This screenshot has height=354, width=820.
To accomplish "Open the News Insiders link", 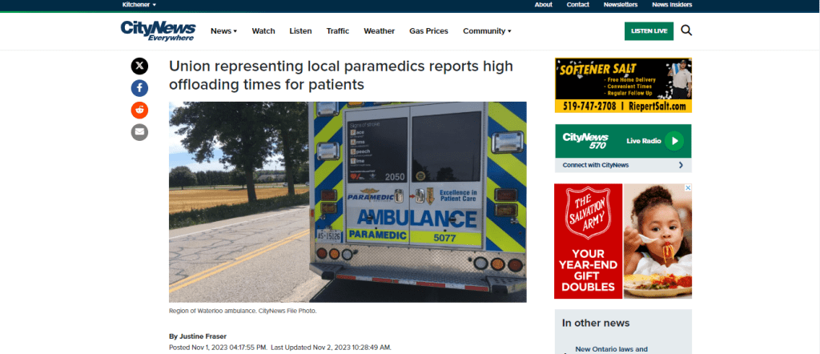I will pyautogui.click(x=672, y=5).
